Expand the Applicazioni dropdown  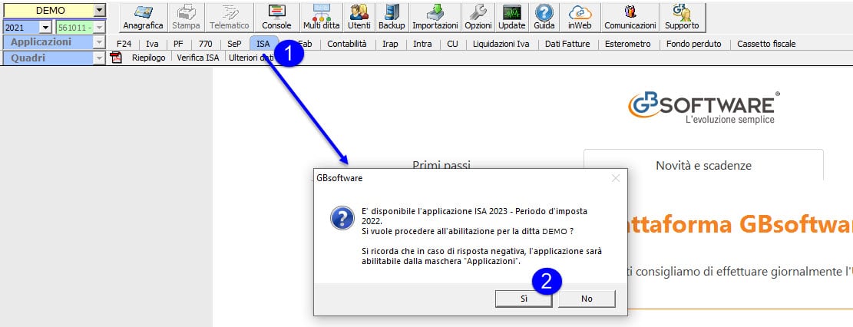(x=99, y=42)
